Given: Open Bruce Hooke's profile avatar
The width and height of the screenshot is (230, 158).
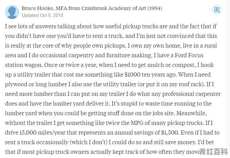Looking at the screenshot, I should pyautogui.click(x=12, y=12).
